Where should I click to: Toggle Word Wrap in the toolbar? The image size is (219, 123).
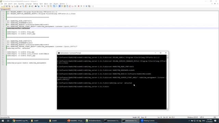[x=54, y=6]
